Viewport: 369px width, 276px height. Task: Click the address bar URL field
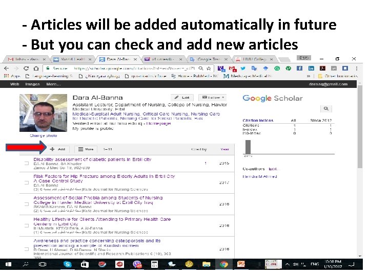point(127,68)
